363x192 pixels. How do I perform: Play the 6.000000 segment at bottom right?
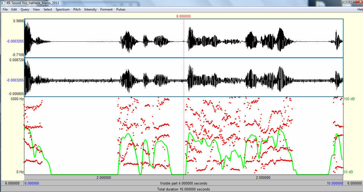[x=352, y=183]
